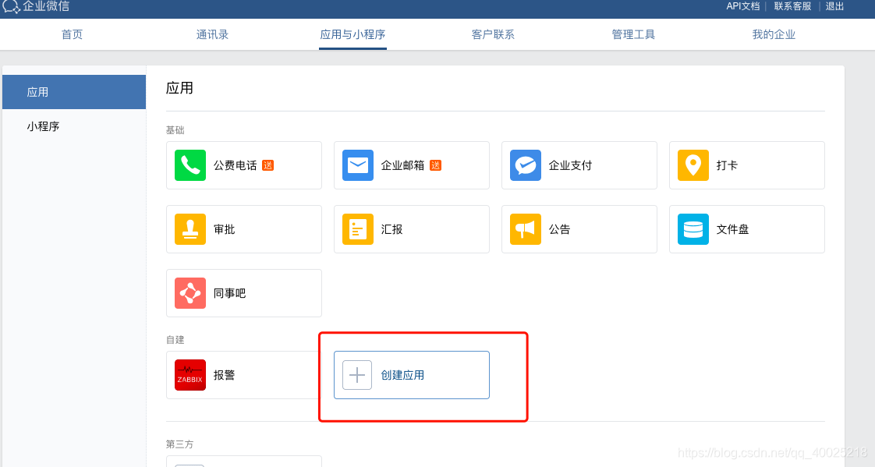Open the 企业邮箱 app label
This screenshot has height=467, width=875.
coord(403,165)
